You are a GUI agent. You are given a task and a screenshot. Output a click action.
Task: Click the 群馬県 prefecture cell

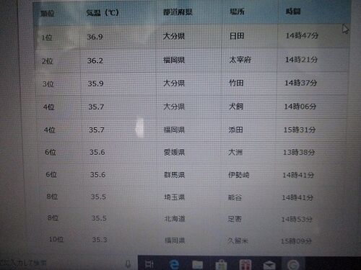click(x=175, y=175)
